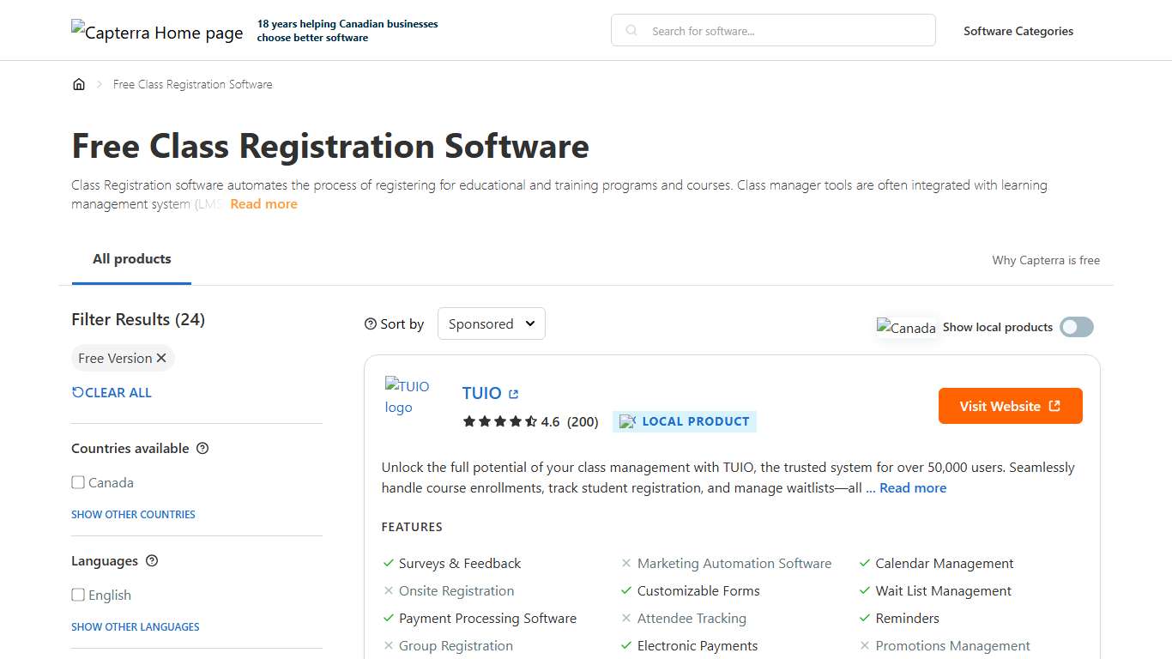Open the Sponsored sort dropdown
This screenshot has height=659, width=1172.
click(x=491, y=323)
